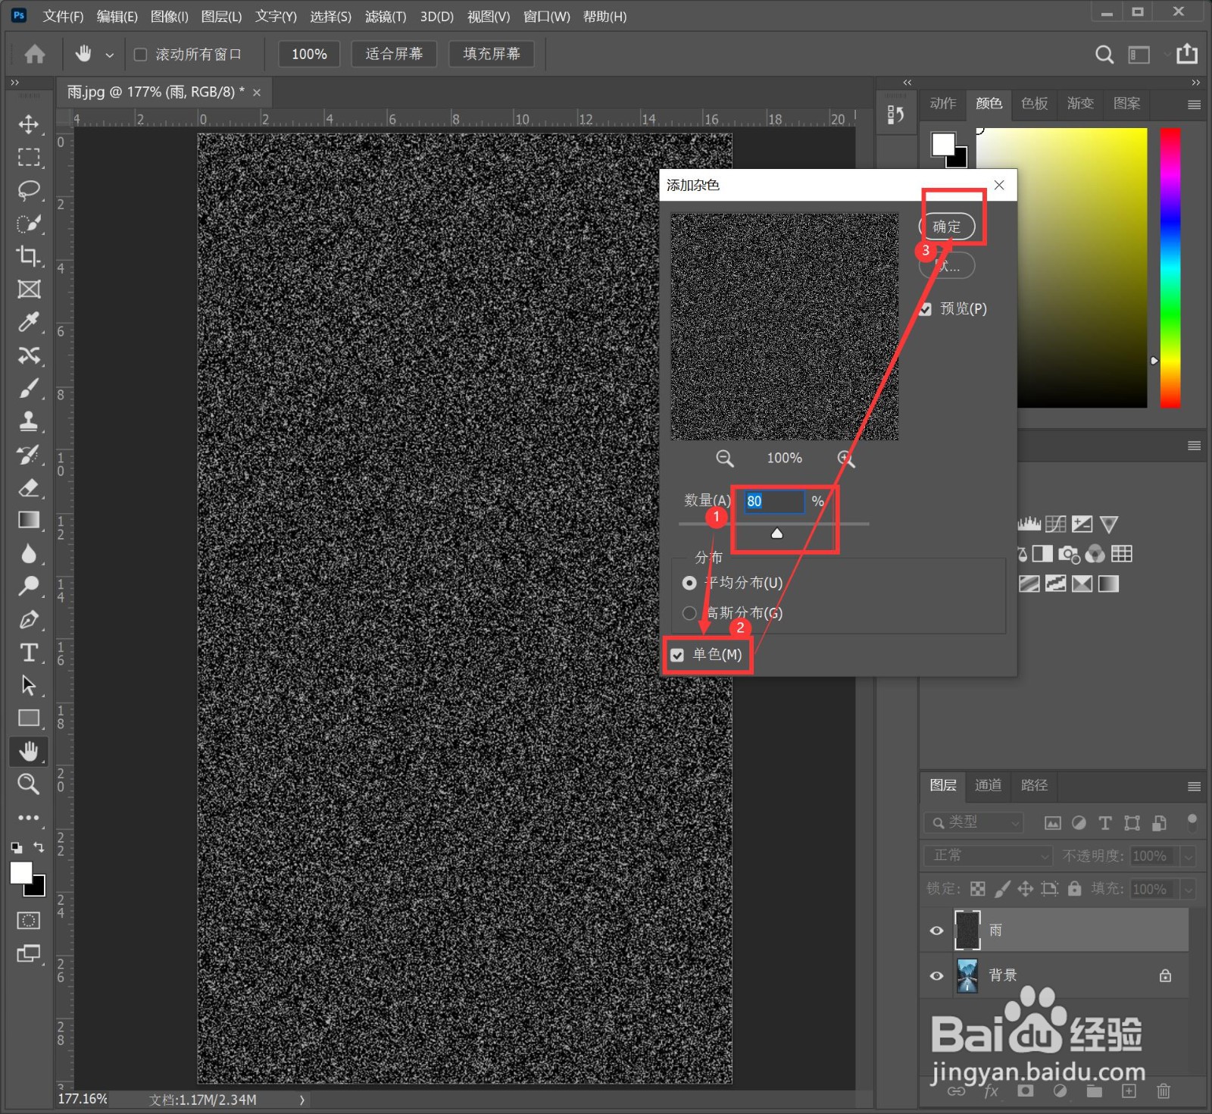Select the Lasso tool
The image size is (1212, 1114).
pos(29,189)
